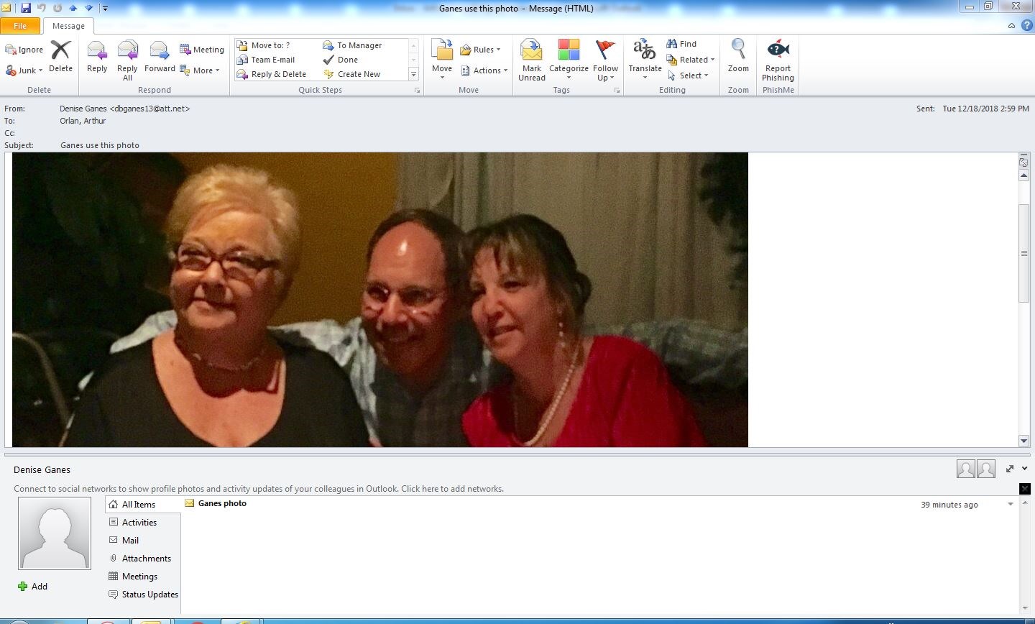The image size is (1035, 624).
Task: Select the Message ribbon tab
Action: tap(68, 26)
